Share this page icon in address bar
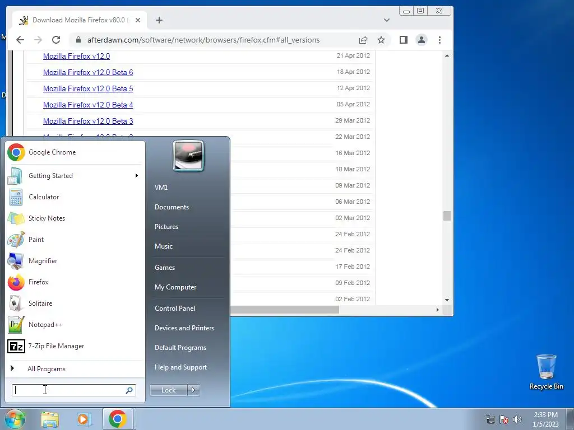This screenshot has height=430, width=574. 363,40
